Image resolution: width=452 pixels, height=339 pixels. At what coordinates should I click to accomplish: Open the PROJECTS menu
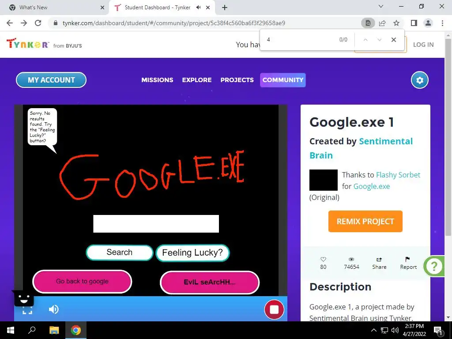pos(237,80)
